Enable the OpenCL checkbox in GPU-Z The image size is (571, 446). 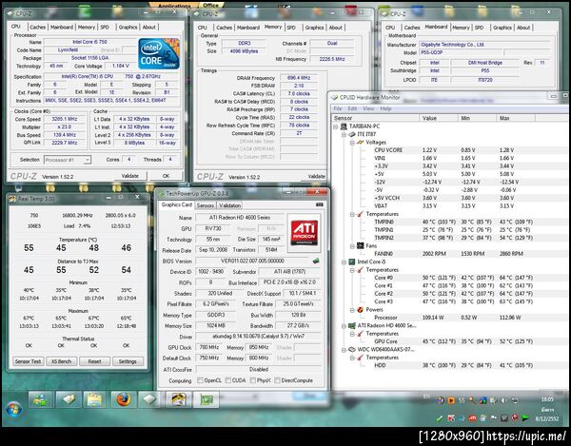[200, 380]
